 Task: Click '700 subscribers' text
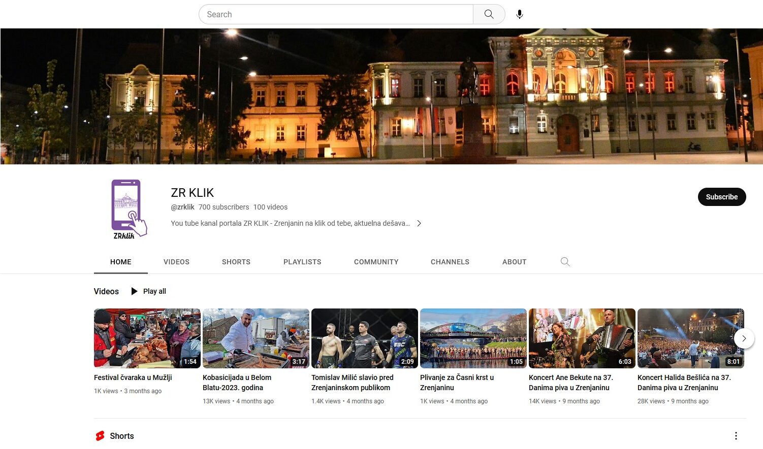(x=224, y=207)
